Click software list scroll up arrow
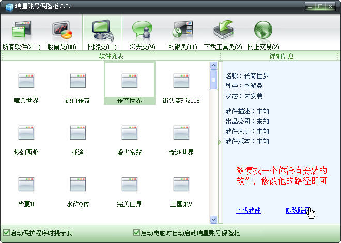Image resolution: width=341 pixels, height=243 pixels. [214, 66]
